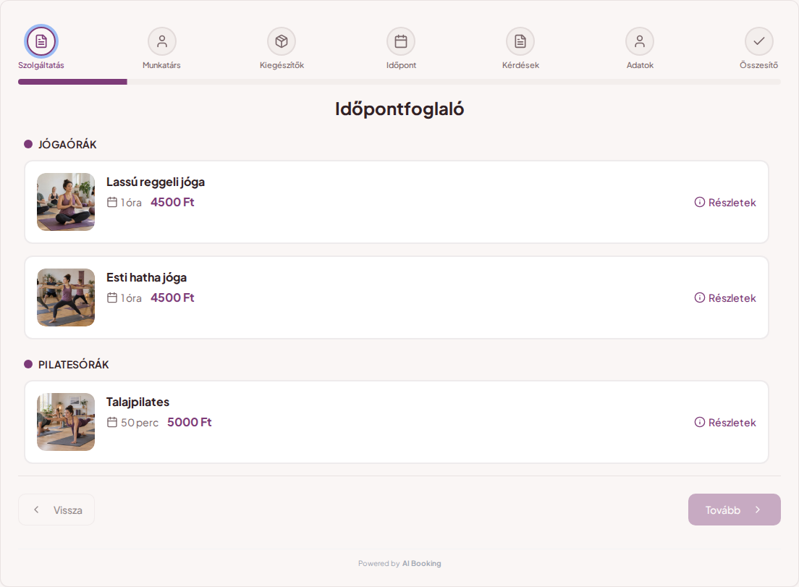This screenshot has width=799, height=587.
Task: Select the Esti hatha jóga thumbnail
Action: coord(66,297)
